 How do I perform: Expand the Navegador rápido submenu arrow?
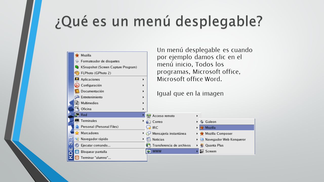143,139
